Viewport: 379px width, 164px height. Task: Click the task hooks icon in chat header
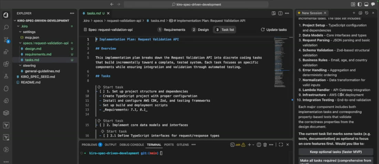360,13
